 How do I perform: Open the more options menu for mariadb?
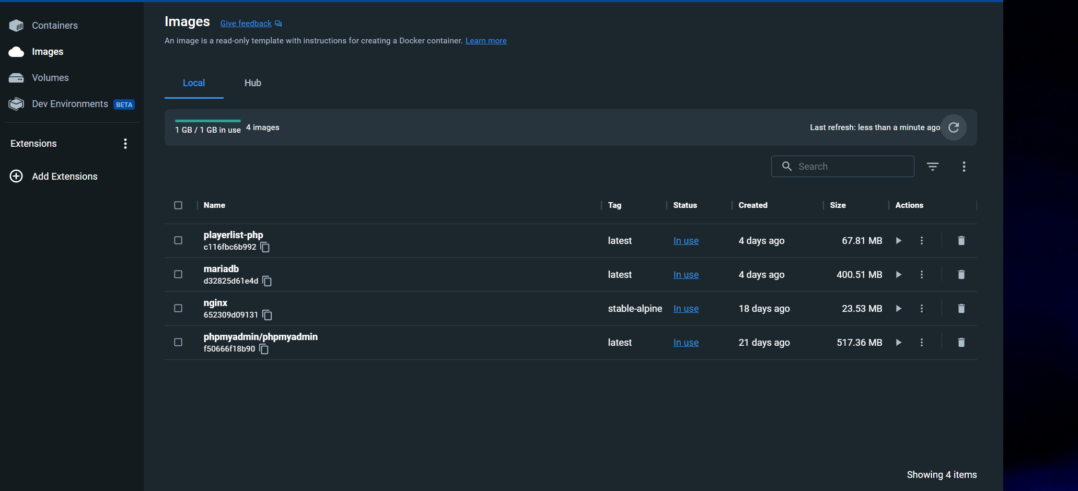pyautogui.click(x=921, y=274)
